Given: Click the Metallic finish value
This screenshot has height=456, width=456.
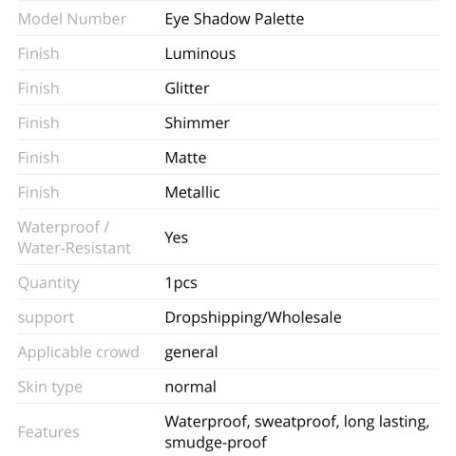Looking at the screenshot, I should [193, 192].
